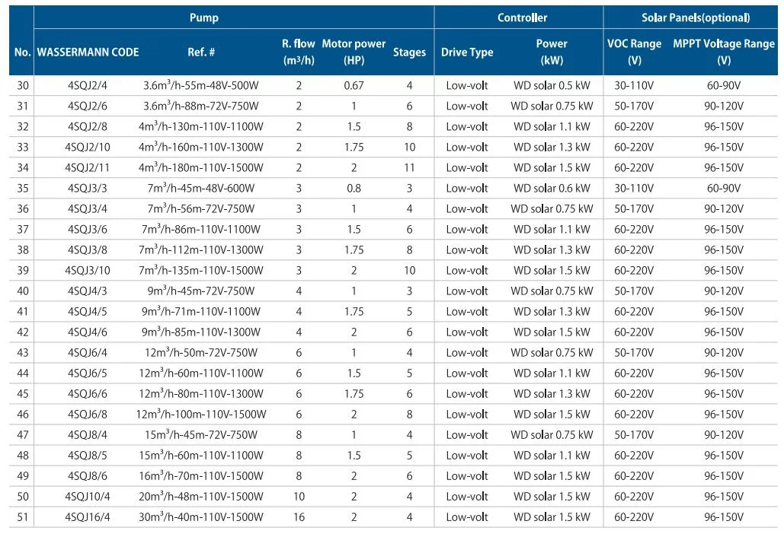Viewport: 784px width, 537px height.
Task: Select the 30-110V VOC value in row 30
Action: [x=632, y=85]
